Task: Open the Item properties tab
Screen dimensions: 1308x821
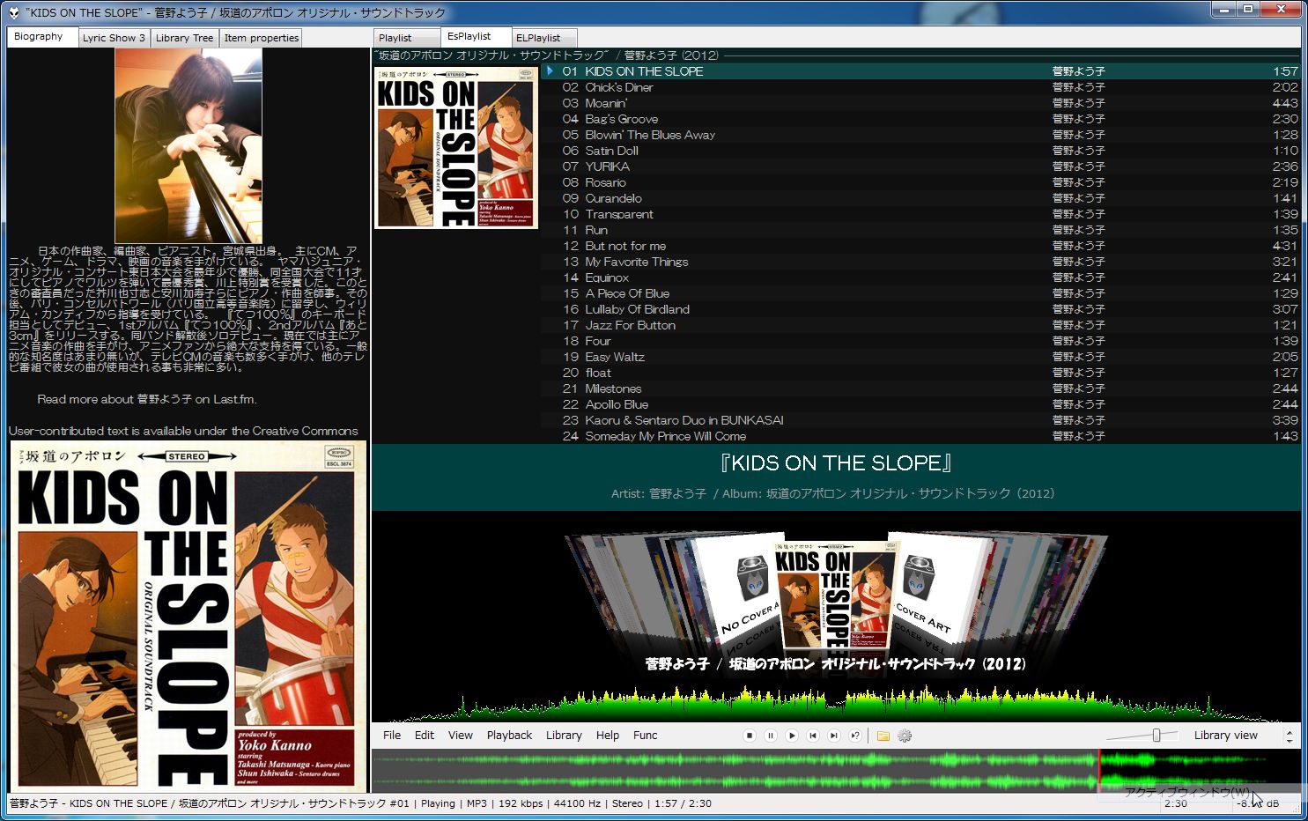Action: tap(262, 38)
